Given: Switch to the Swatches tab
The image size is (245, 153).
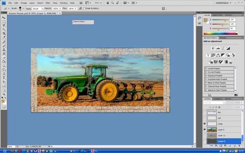Looking at the screenshot, I should tap(217, 15).
